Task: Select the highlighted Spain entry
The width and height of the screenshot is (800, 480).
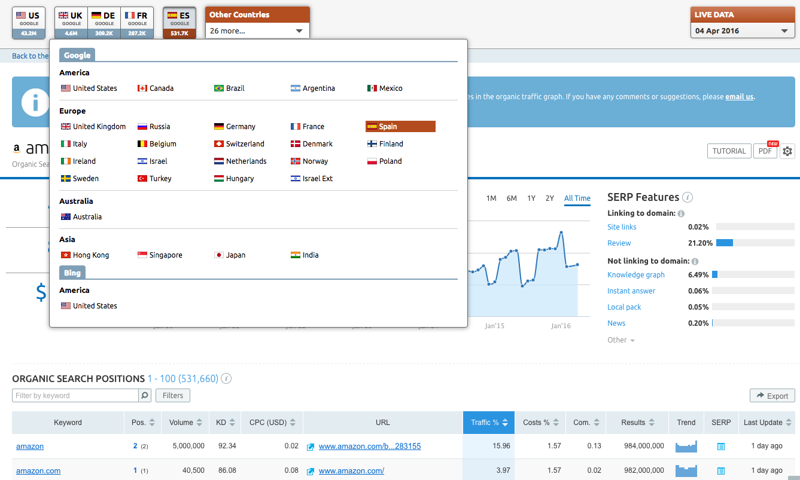Action: (400, 126)
